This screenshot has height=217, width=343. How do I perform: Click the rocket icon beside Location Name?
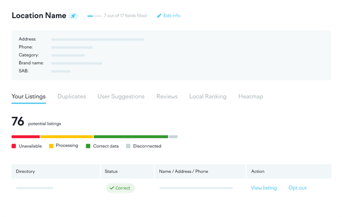[x=73, y=16]
